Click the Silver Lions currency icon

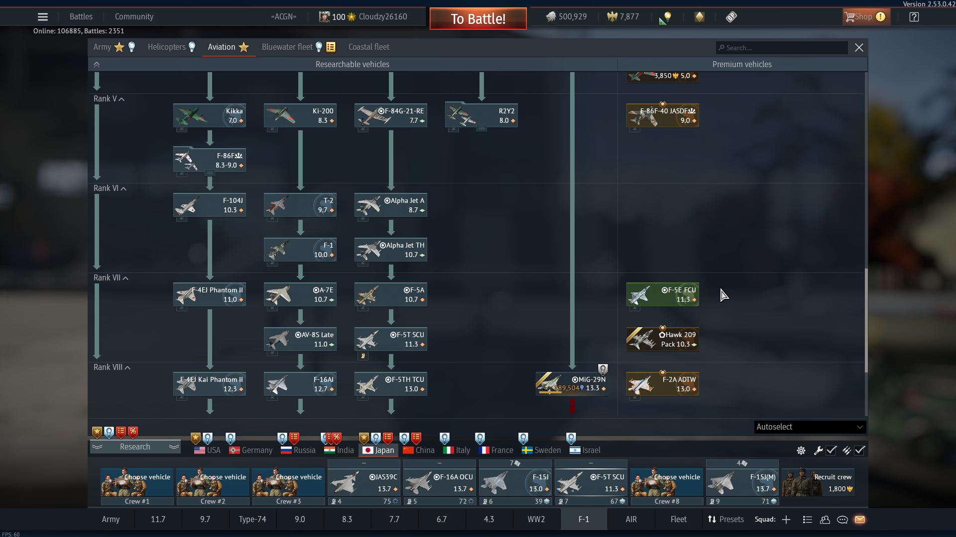pos(551,17)
